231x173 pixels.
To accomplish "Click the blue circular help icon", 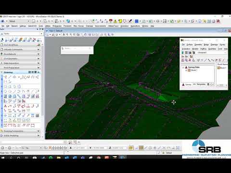I will [x=200, y=21].
